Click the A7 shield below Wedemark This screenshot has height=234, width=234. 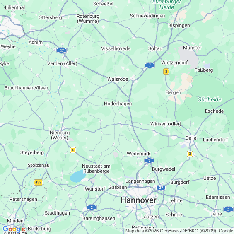[149, 161]
